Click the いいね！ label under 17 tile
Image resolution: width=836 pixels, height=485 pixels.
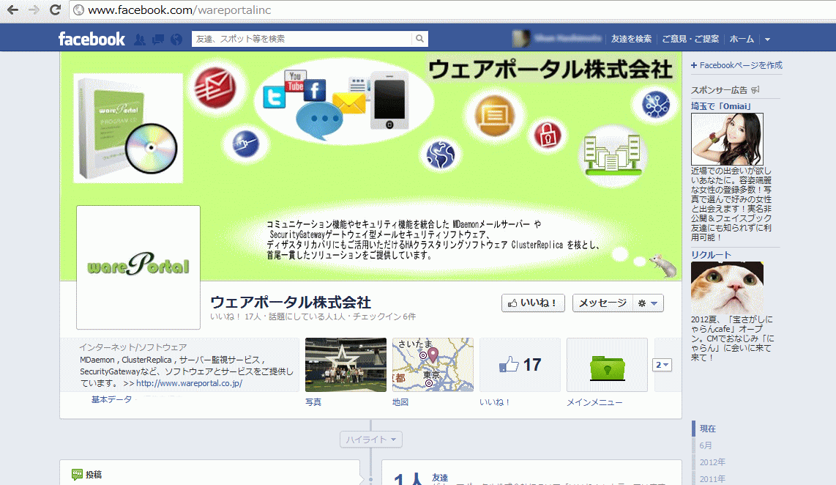click(494, 401)
